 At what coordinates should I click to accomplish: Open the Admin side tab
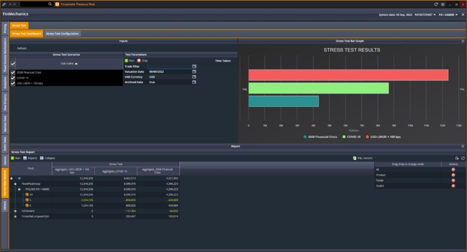click(x=5, y=161)
